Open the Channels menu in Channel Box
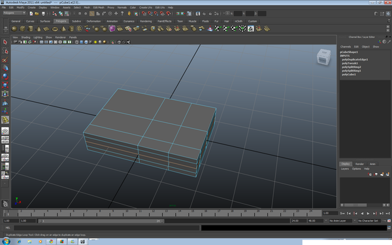 pos(346,47)
